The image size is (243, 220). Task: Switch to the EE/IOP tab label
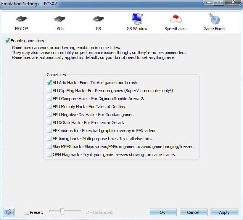(x=21, y=29)
